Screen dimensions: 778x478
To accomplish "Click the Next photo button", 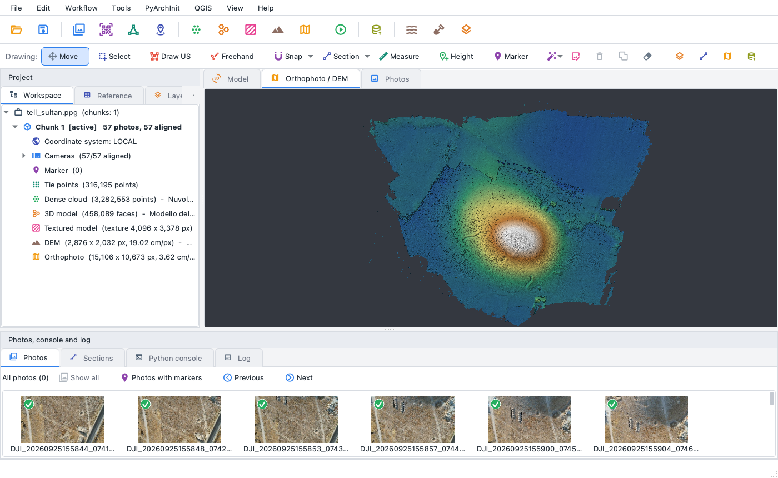I will [x=299, y=377].
